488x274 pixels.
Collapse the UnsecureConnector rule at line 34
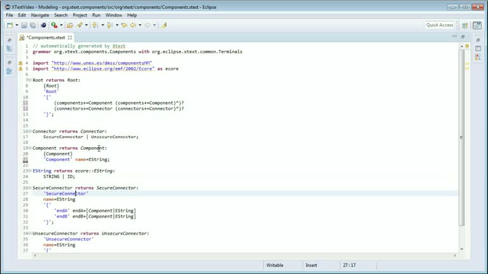(x=30, y=233)
